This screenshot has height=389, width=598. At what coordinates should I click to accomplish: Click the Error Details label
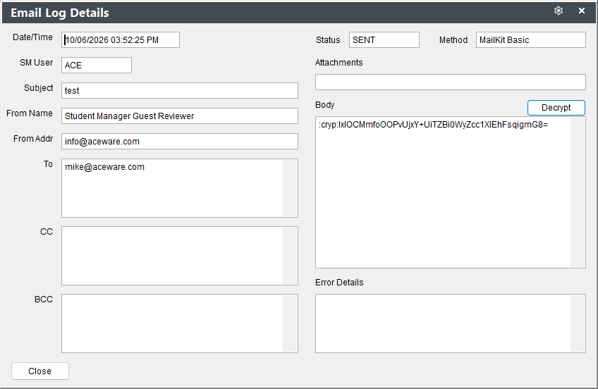(x=339, y=283)
